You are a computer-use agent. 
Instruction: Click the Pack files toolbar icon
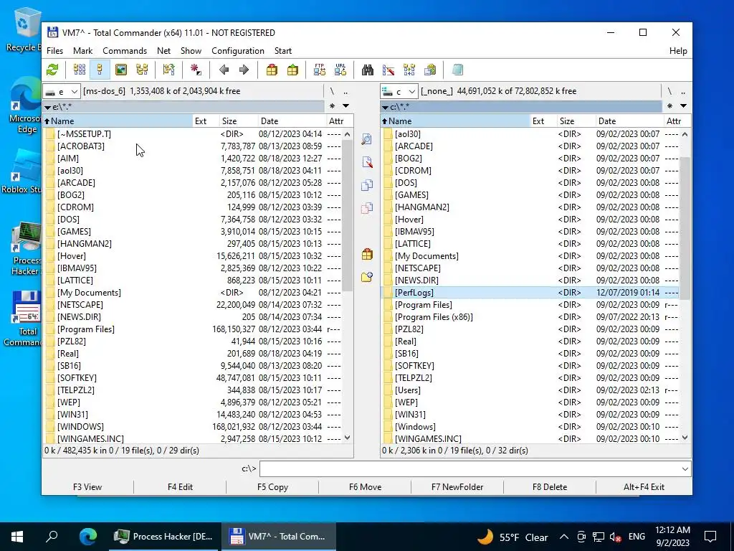pos(272,70)
